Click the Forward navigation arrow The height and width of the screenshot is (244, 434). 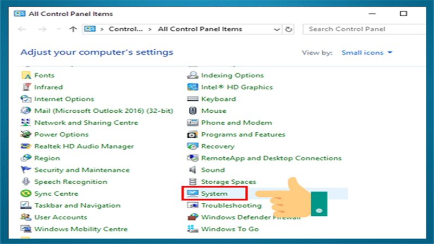tap(42, 29)
